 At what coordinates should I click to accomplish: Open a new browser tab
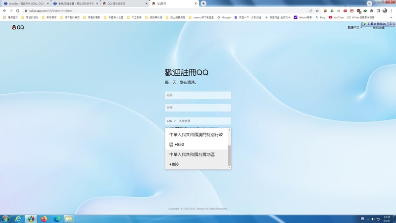click(203, 3)
